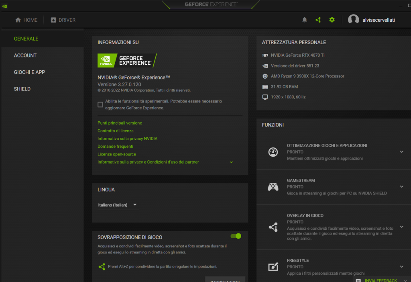411x282 pixels.
Task: Expand partner privacy information chevron
Action: [x=231, y=162]
